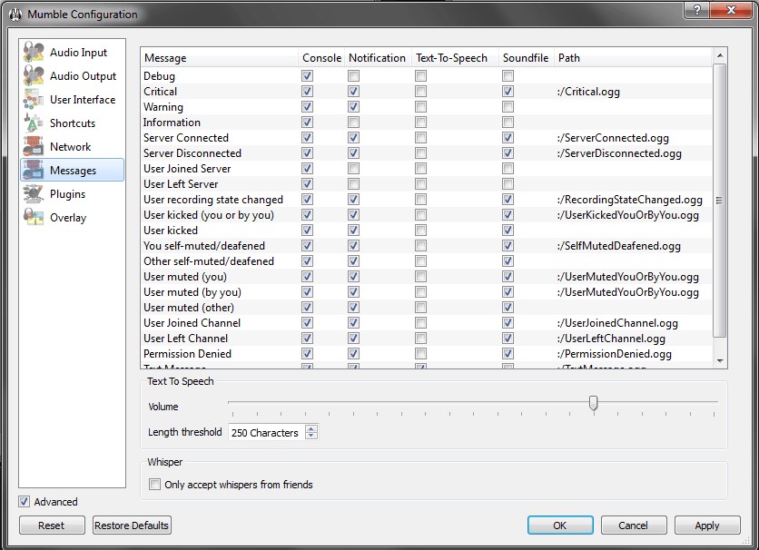The image size is (759, 550).
Task: Uncheck the Advanced checkbox
Action: [x=25, y=502]
